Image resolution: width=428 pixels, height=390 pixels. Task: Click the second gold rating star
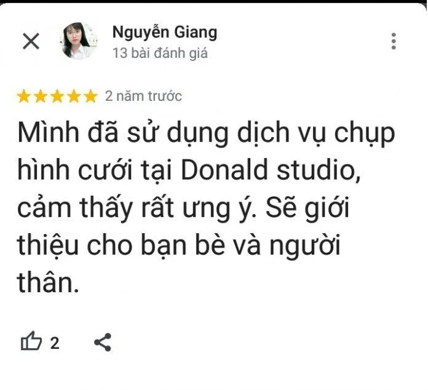(41, 96)
